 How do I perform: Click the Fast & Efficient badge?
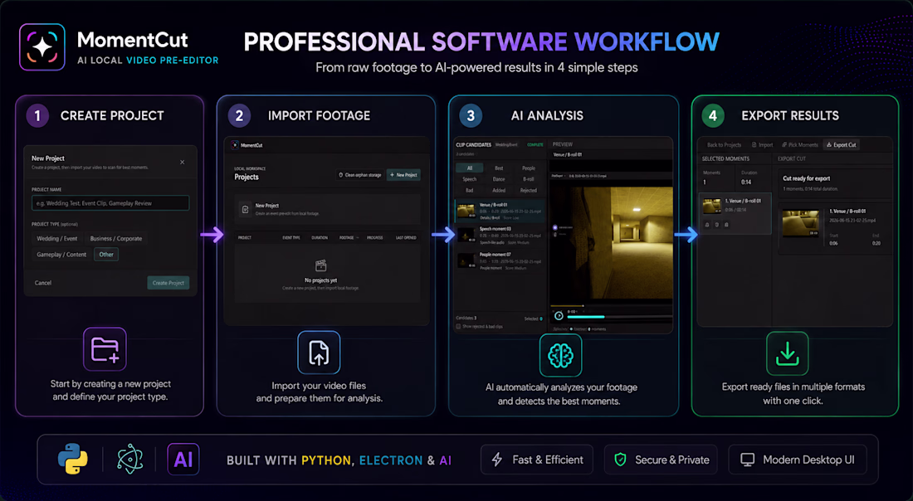point(537,460)
